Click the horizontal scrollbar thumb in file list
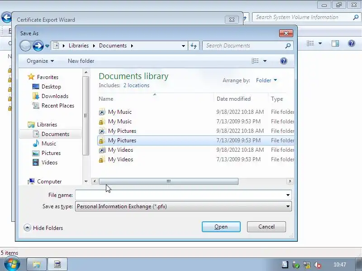Image resolution: width=362 pixels, height=271 pixels. (x=168, y=182)
